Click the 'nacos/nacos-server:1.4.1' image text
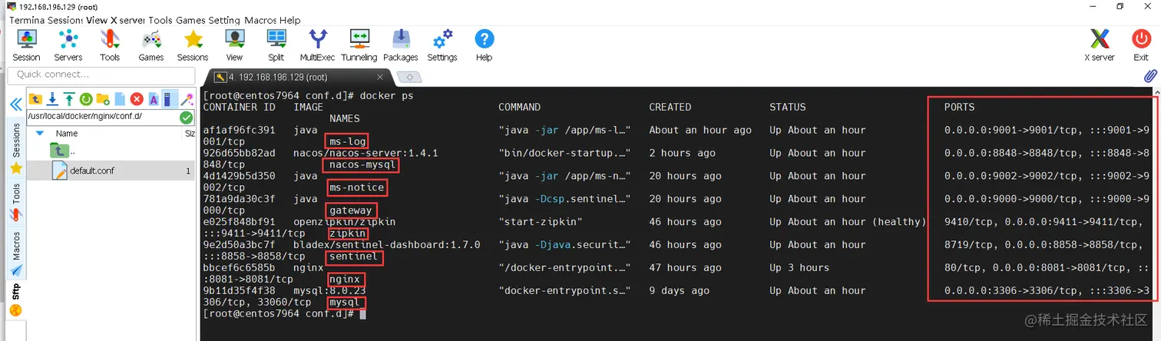This screenshot has height=341, width=1161. [365, 153]
